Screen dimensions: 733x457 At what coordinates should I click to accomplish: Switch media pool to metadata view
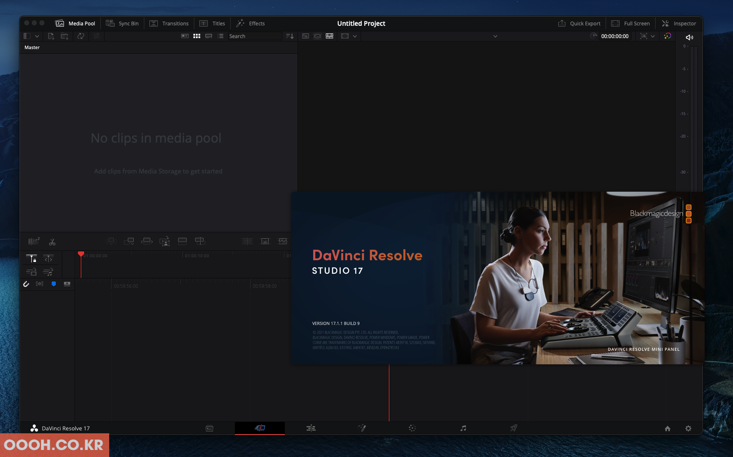click(185, 36)
